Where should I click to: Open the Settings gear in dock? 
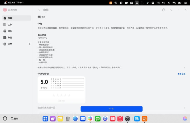(x=127, y=119)
